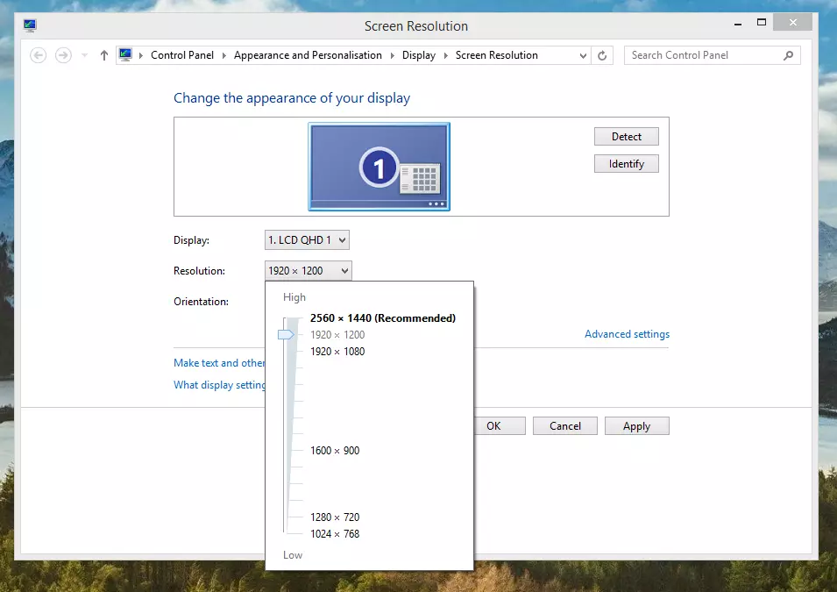Refresh the Control Panel page
This screenshot has height=592, width=837.
point(602,55)
